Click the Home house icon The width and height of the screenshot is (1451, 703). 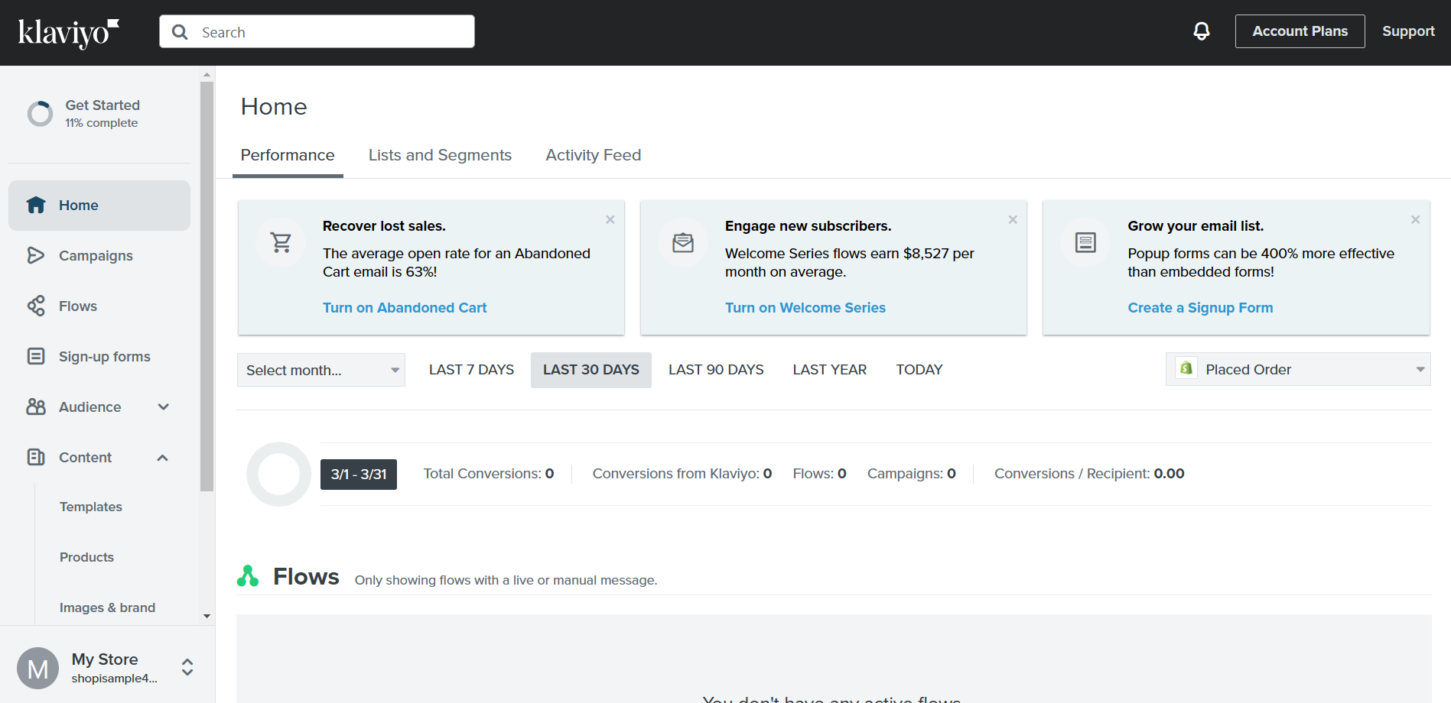36,205
